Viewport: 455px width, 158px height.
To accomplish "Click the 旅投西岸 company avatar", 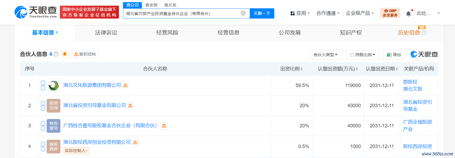I will [x=53, y=146].
